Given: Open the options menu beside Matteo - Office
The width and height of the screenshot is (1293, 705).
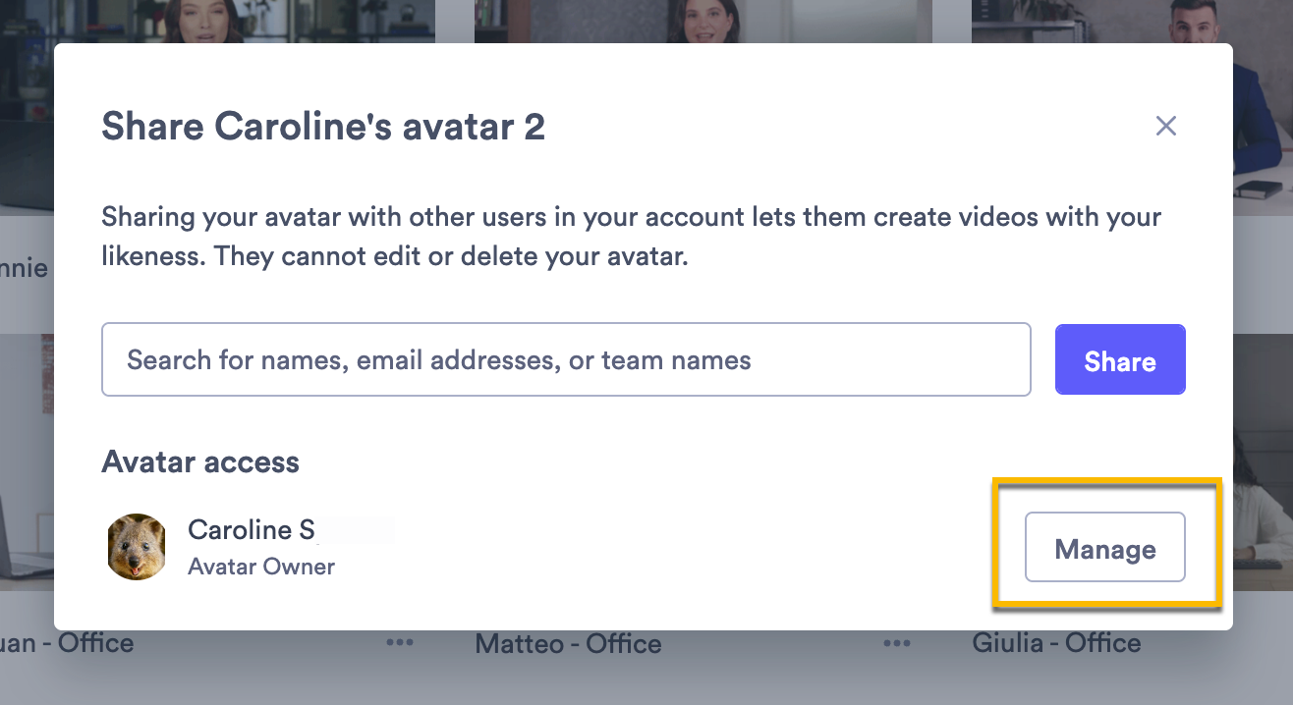Looking at the screenshot, I should [x=895, y=643].
